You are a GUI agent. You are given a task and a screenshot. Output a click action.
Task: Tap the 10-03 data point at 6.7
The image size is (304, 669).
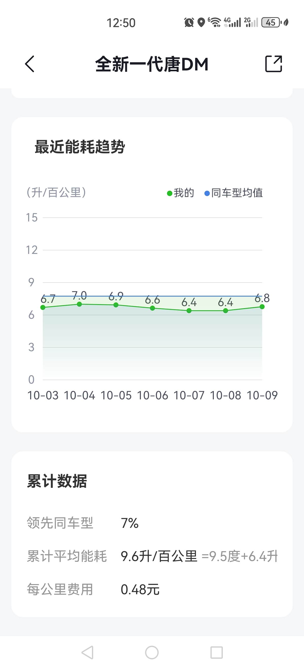tap(43, 307)
